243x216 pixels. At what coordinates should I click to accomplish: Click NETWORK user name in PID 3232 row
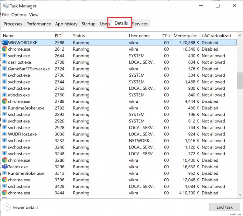(141, 141)
